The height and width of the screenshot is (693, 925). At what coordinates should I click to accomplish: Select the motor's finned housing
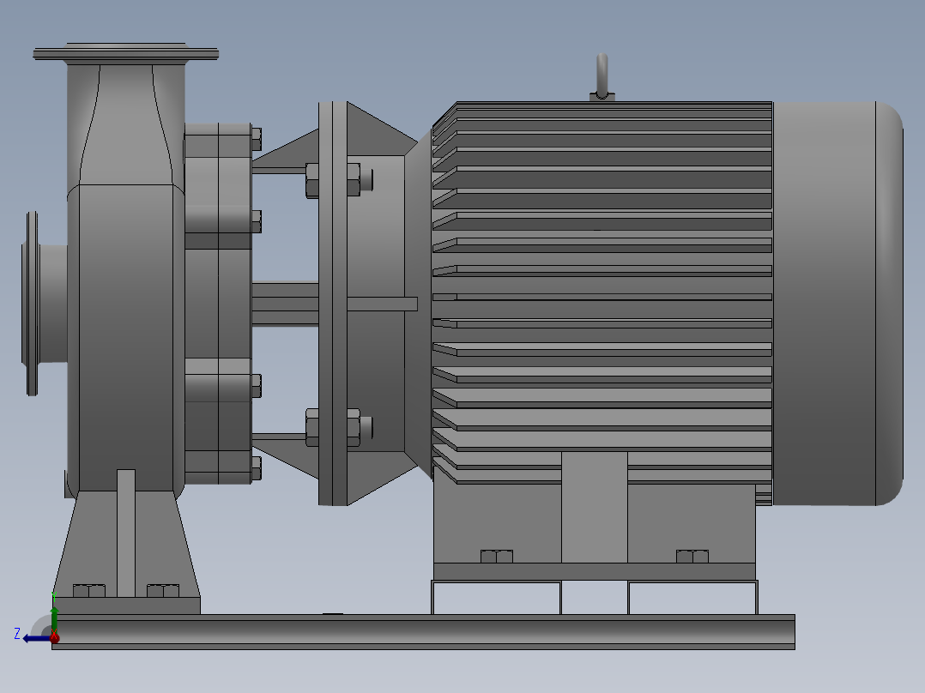pos(602,293)
